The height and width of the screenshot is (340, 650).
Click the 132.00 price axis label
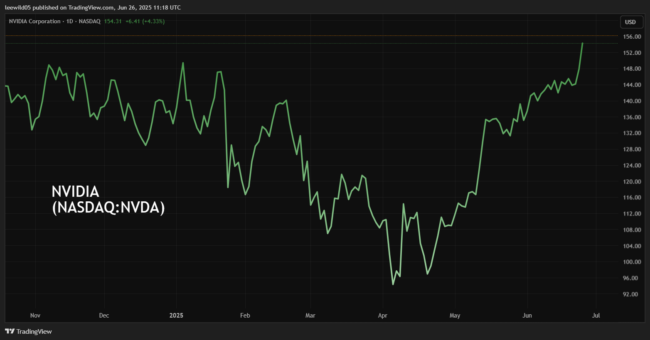(x=632, y=133)
